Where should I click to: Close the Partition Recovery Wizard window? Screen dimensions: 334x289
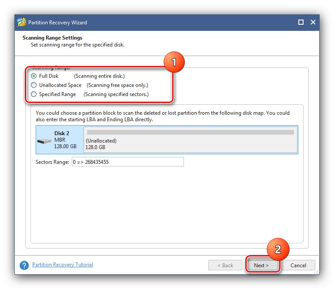313,22
